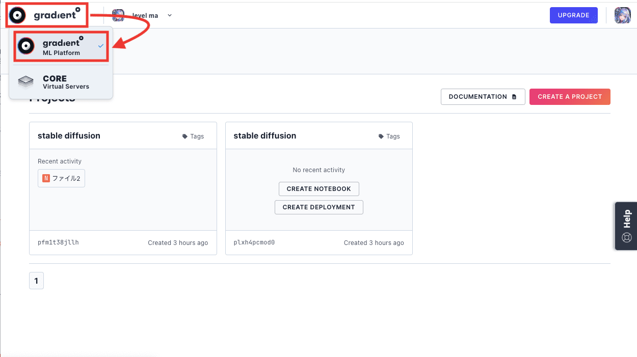Open the Help side tab
Screen dimensions: 637x357
(626, 226)
